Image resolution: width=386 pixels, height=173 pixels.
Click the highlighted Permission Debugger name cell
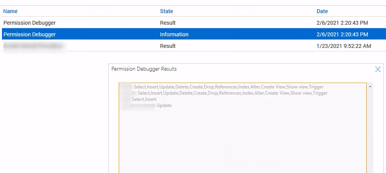[29, 34]
